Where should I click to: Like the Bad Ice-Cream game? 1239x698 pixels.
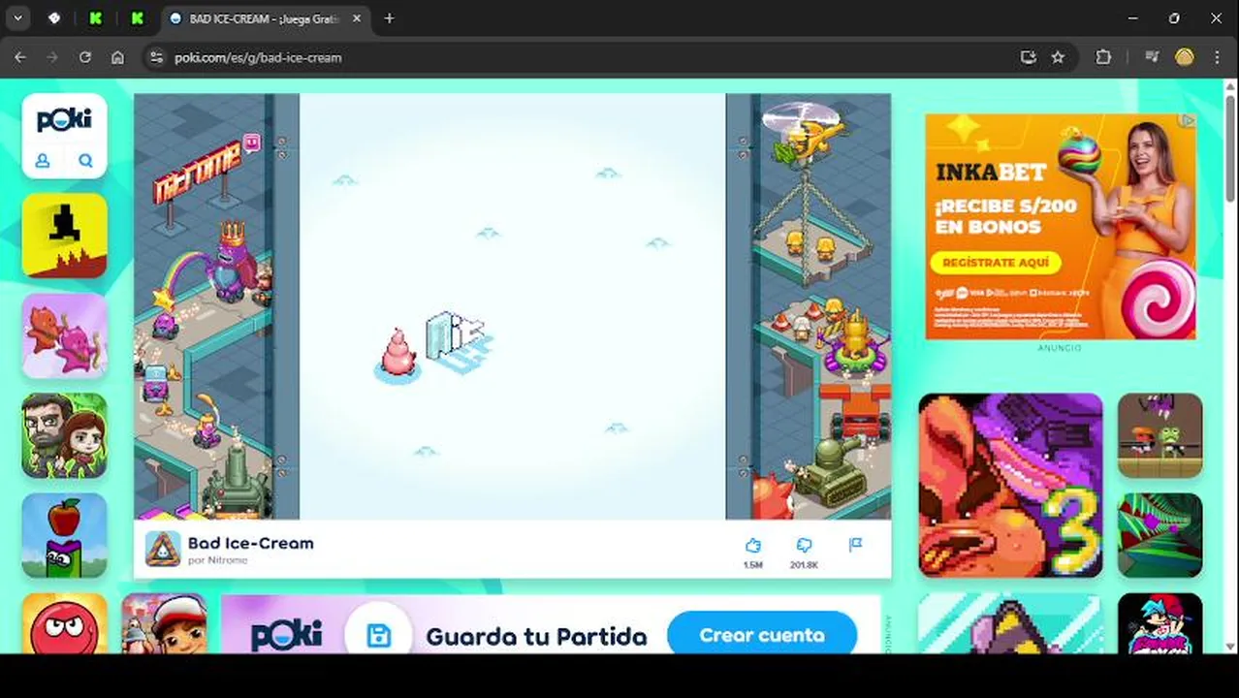753,546
